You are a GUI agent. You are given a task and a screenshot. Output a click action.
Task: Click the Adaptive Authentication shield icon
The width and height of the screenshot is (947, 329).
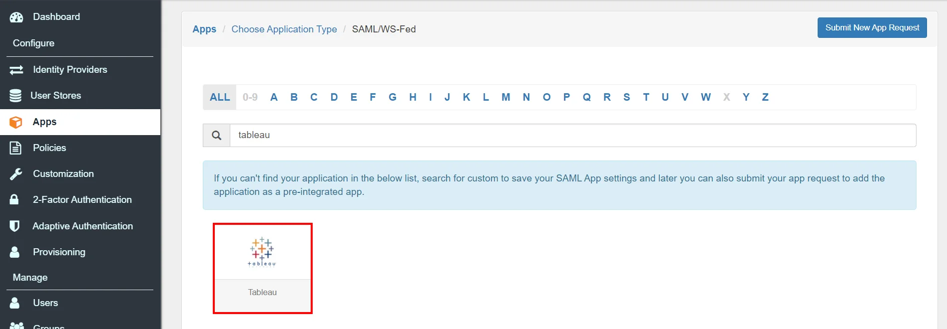15,226
